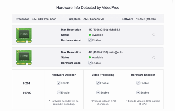Disable H264 Hardware Decoder checkbox
175x111 pixels.
point(59,83)
